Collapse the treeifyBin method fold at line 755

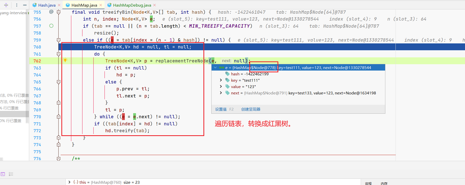pyautogui.click(x=59, y=12)
